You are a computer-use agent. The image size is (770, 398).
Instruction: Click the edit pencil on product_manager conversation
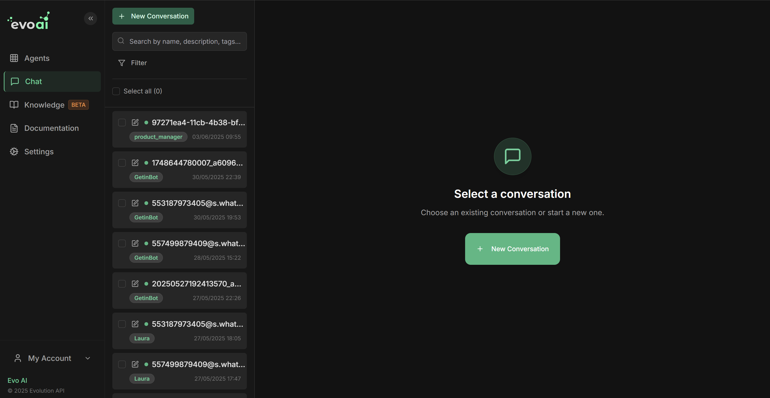[135, 122]
